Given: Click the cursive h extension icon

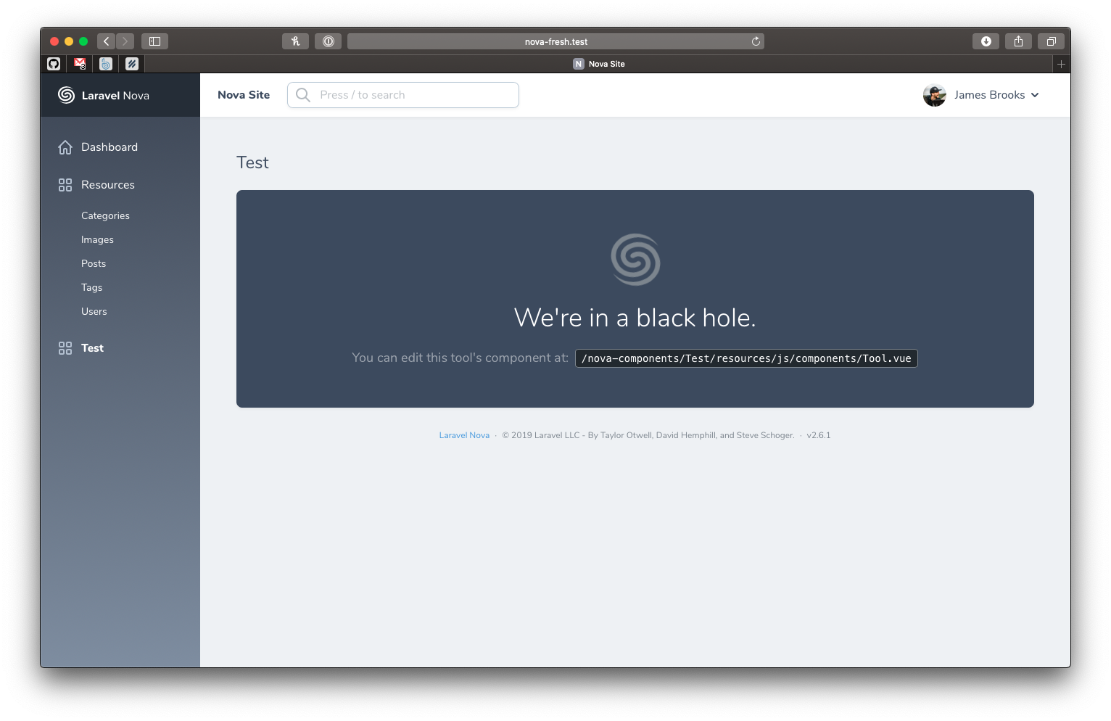Looking at the screenshot, I should pos(295,41).
